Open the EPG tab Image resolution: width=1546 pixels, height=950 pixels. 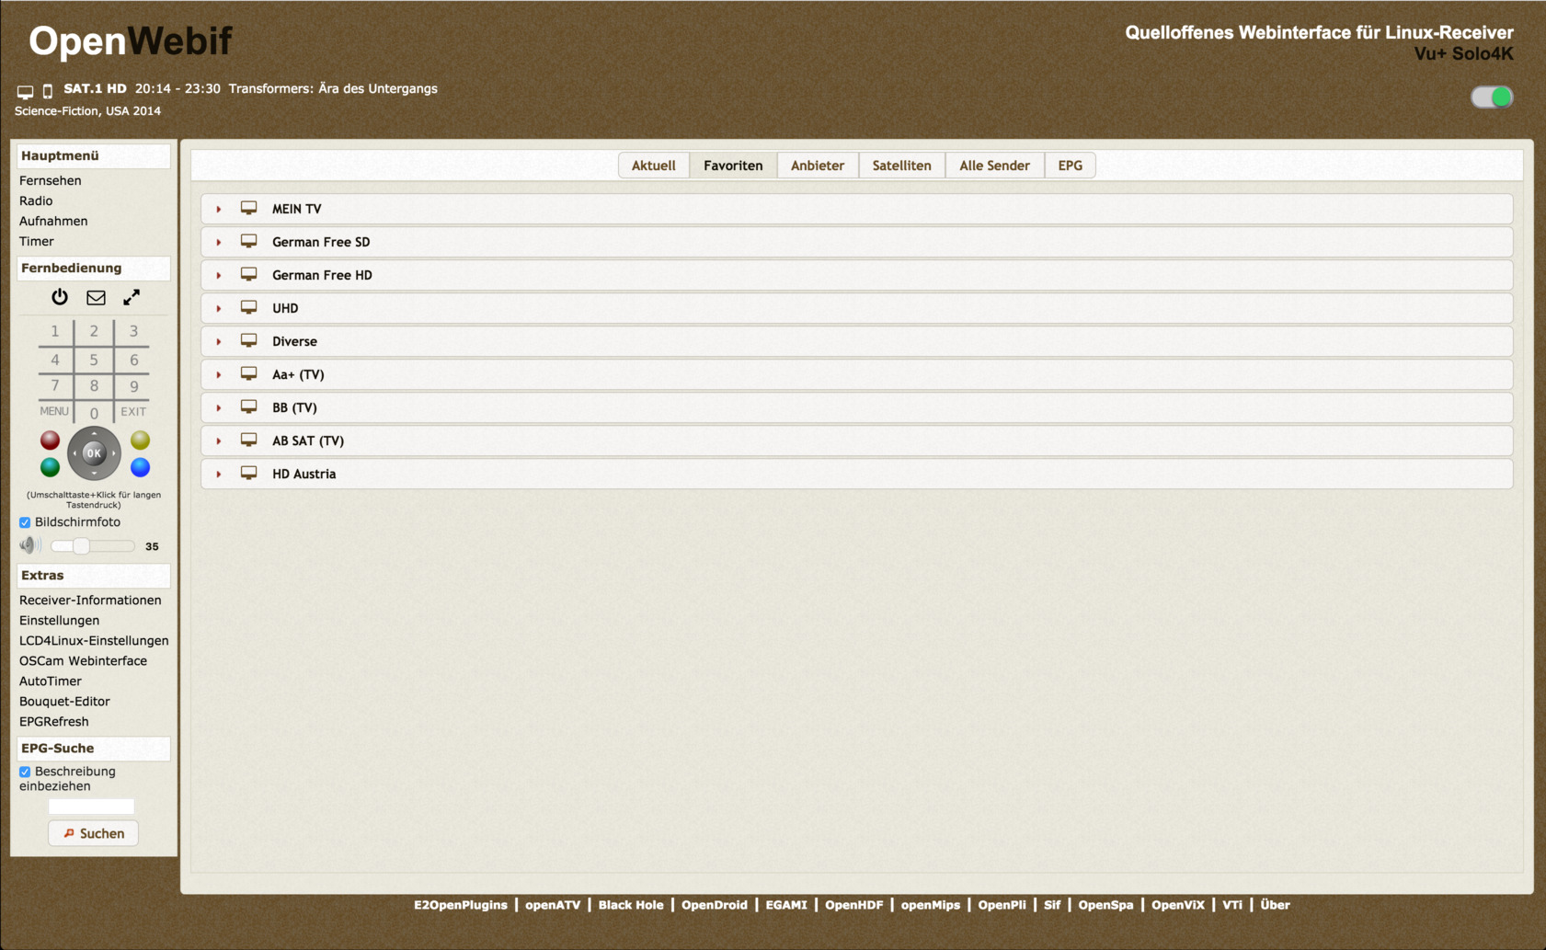[1070, 166]
